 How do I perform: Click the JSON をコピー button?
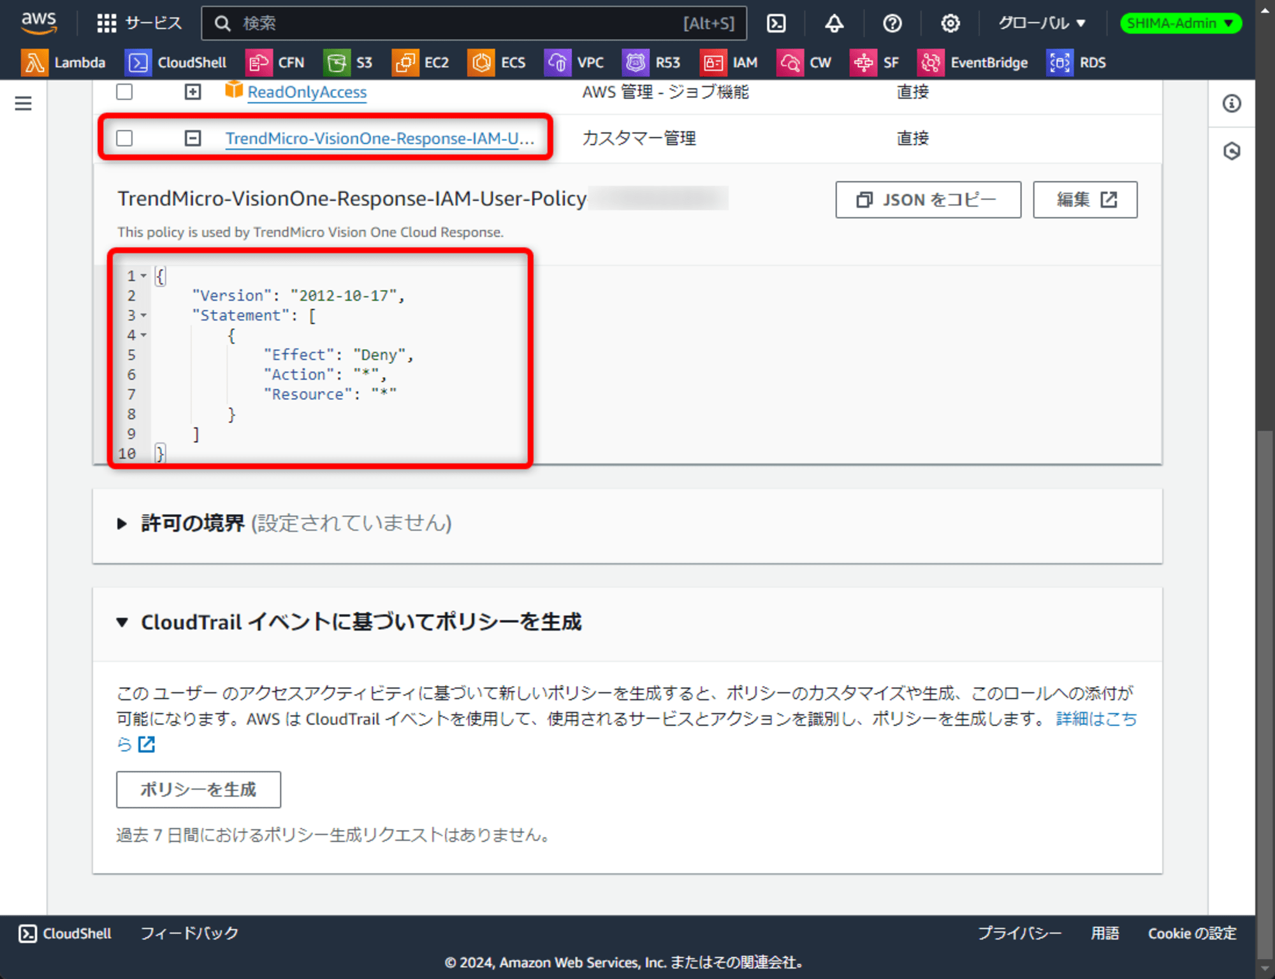point(928,200)
